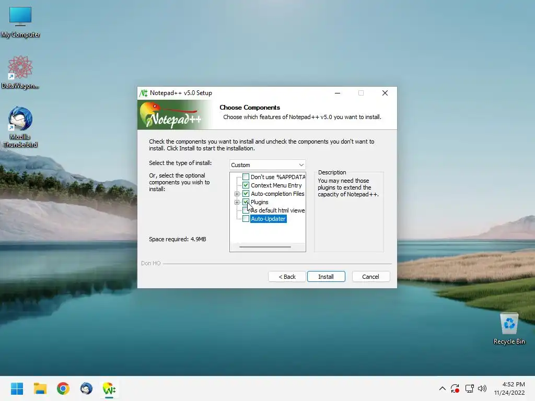This screenshot has width=535, height=401.
Task: Open DataWagon desktop shortcut
Action: tap(20, 72)
